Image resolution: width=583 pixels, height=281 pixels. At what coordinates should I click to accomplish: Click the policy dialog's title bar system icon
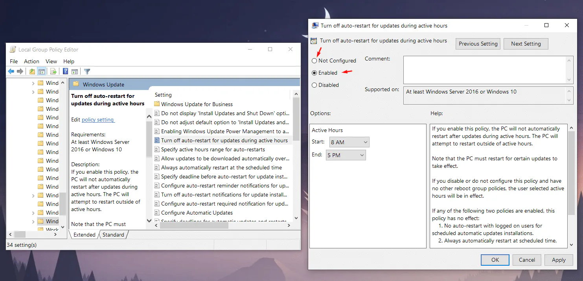coord(315,26)
